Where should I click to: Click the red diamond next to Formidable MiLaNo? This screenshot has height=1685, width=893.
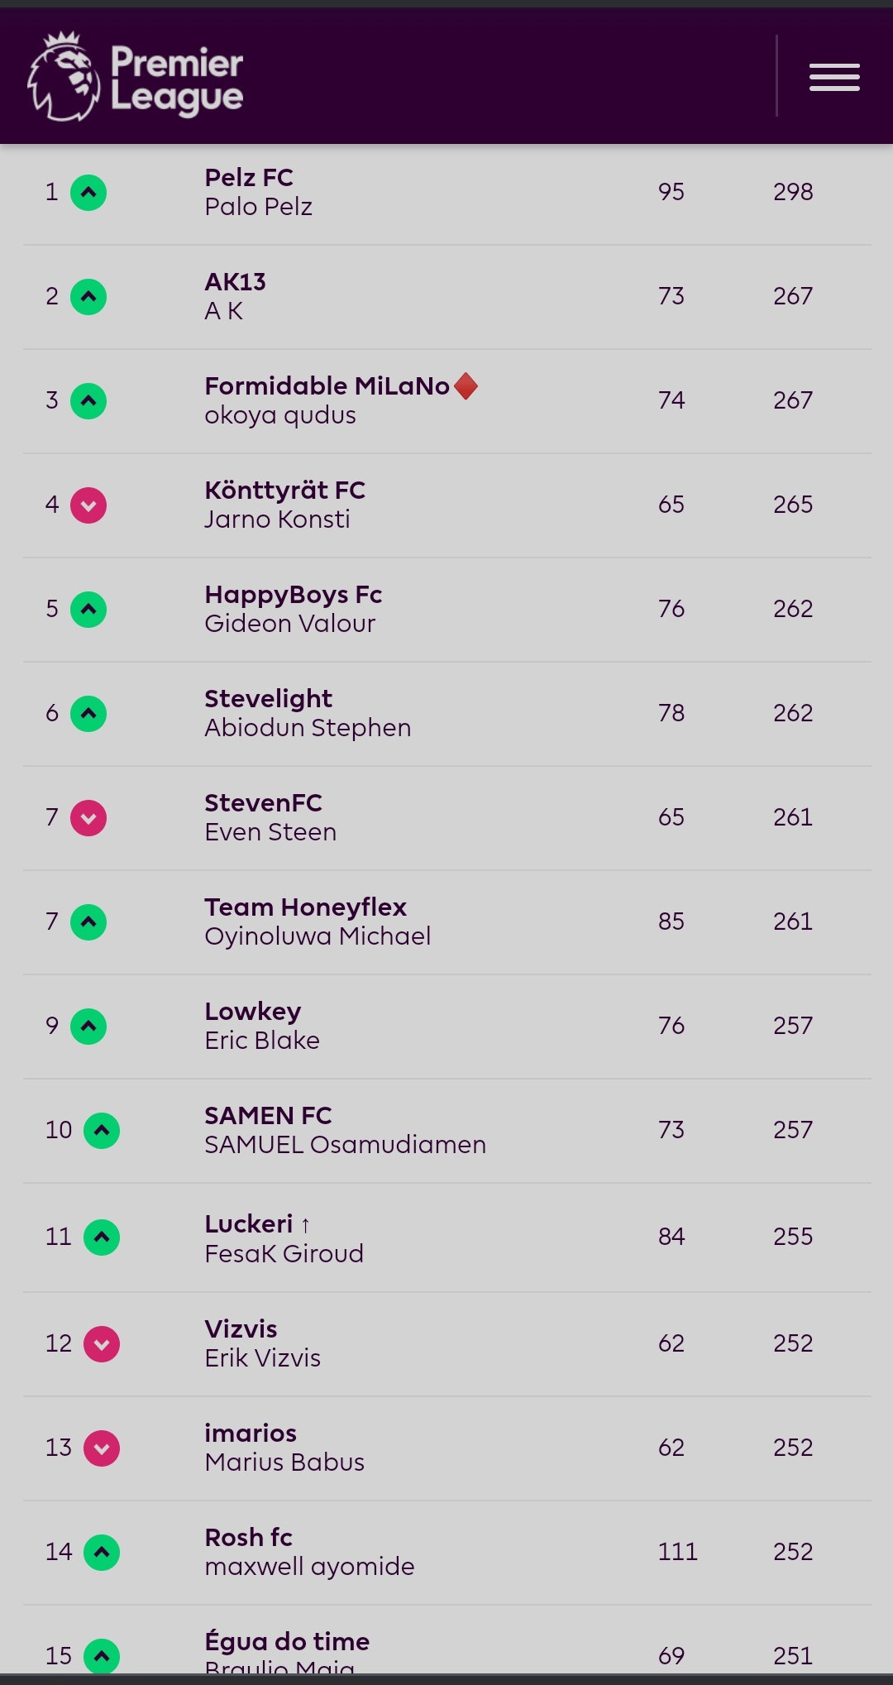tap(466, 386)
